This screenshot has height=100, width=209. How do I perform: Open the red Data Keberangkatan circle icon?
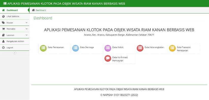tap(140, 48)
